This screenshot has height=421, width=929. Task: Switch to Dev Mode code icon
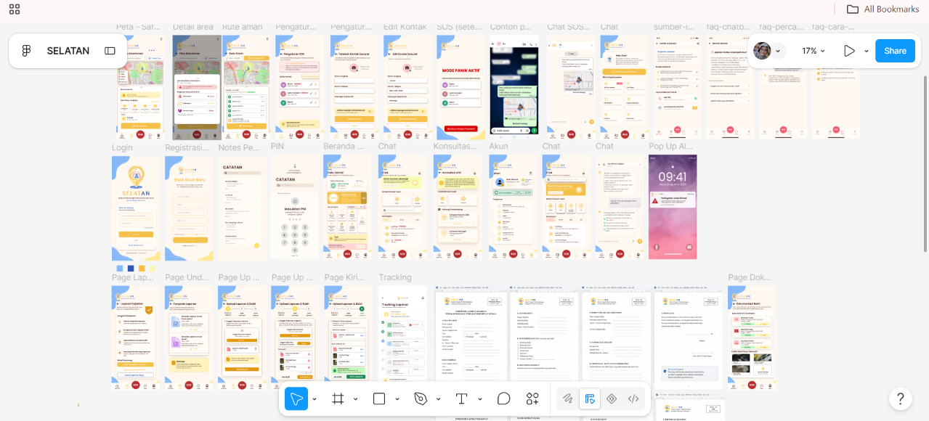(633, 398)
